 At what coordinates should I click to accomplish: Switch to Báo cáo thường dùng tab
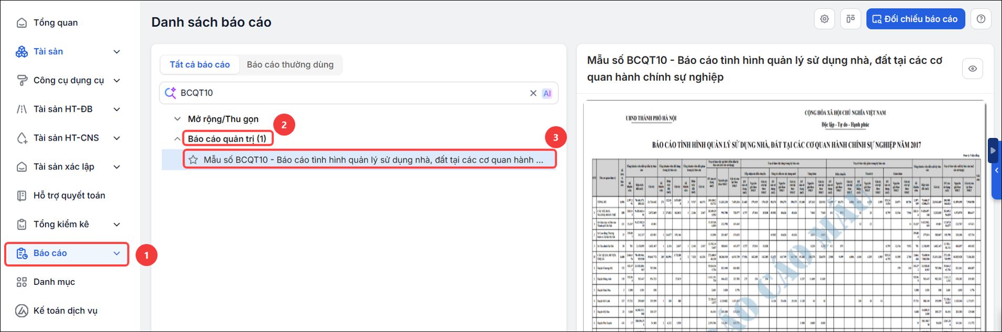click(x=290, y=65)
